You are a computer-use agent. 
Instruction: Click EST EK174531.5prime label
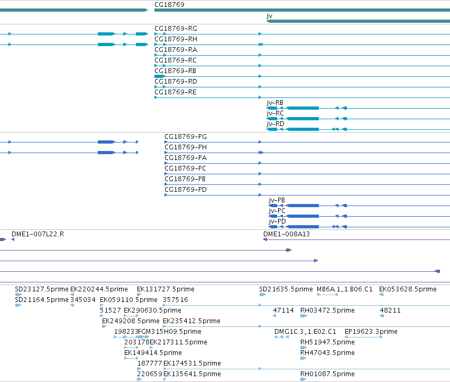[x=192, y=364]
